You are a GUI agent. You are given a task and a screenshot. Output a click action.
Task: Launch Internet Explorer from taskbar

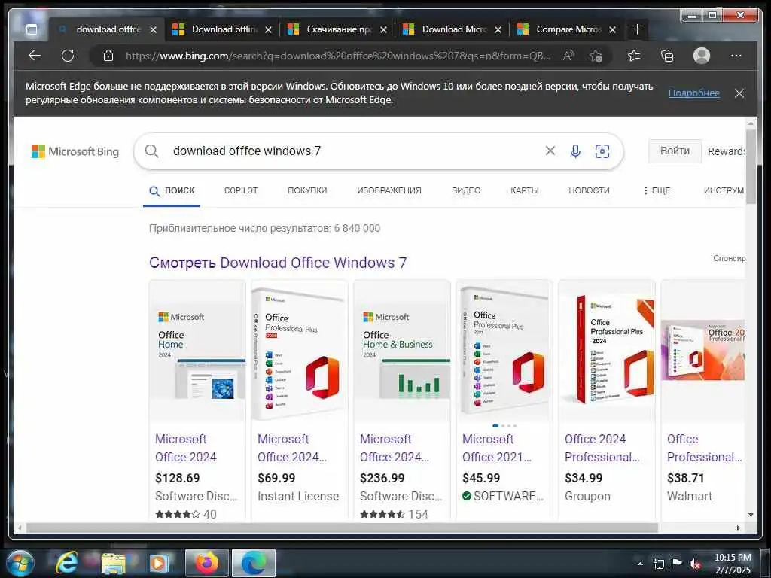coord(66,563)
